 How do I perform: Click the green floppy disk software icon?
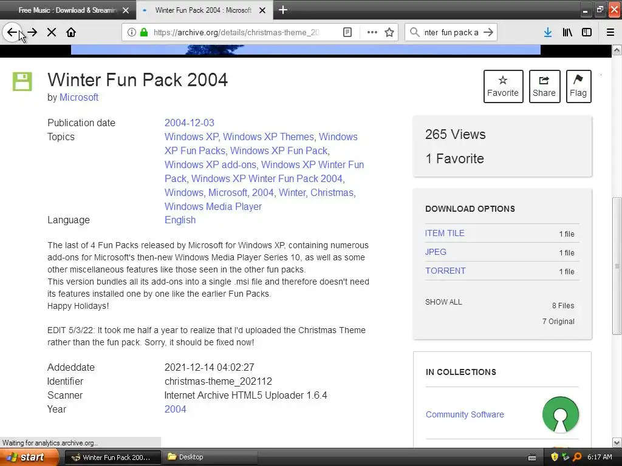22,81
